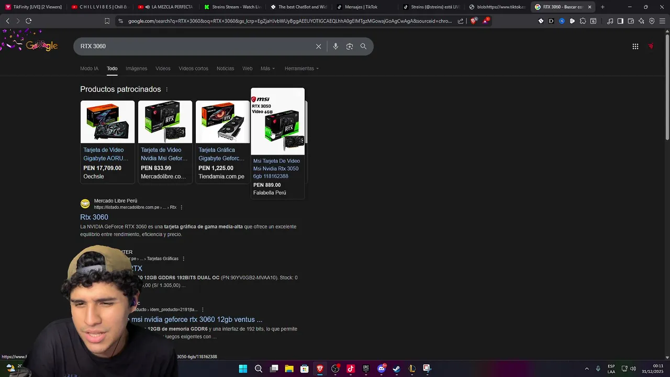Switch to CHILL VIBES YouTube tab
This screenshot has height=377, width=670.
click(x=100, y=7)
